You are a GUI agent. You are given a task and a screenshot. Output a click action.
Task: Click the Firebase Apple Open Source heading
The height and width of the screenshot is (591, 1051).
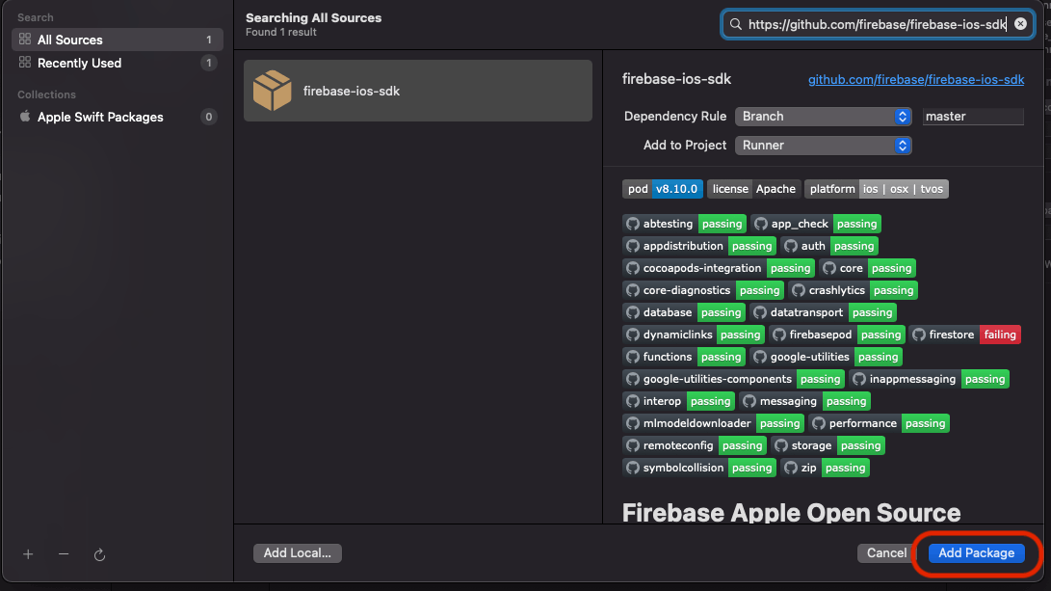pyautogui.click(x=791, y=513)
